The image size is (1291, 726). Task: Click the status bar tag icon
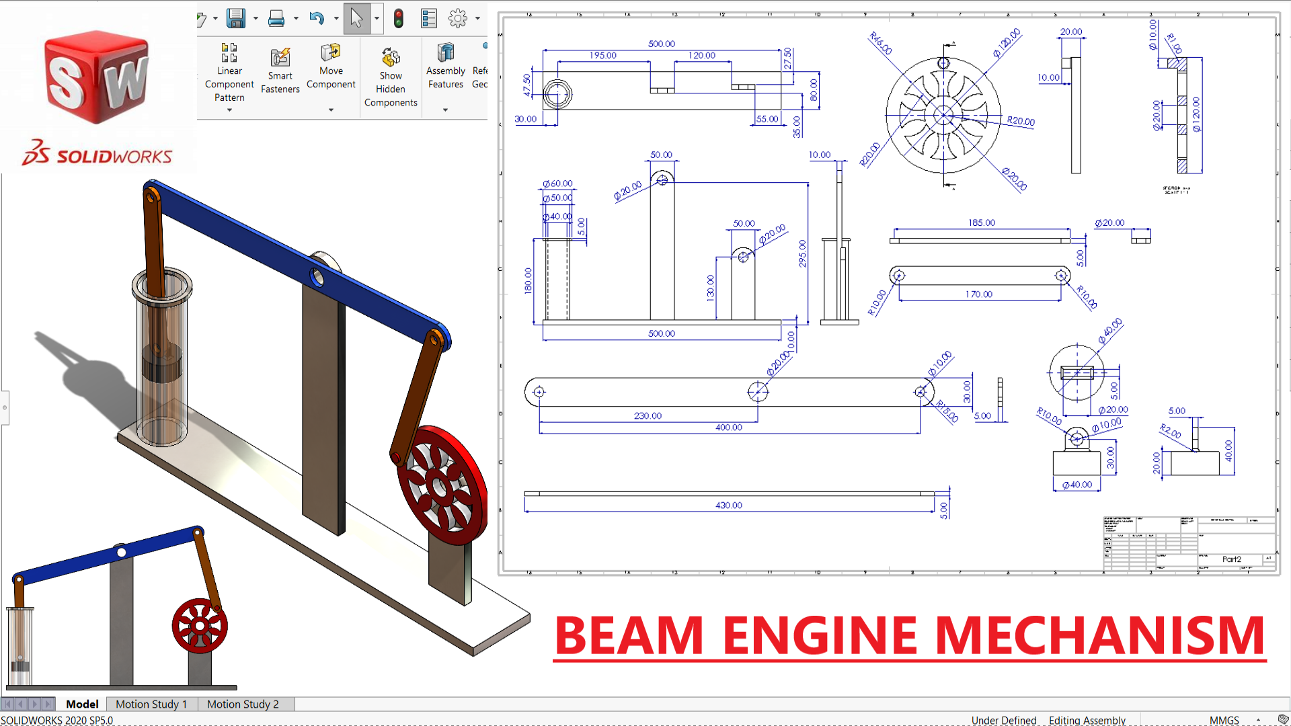[x=1283, y=719]
